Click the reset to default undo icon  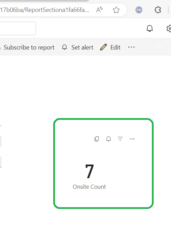tap(159, 47)
